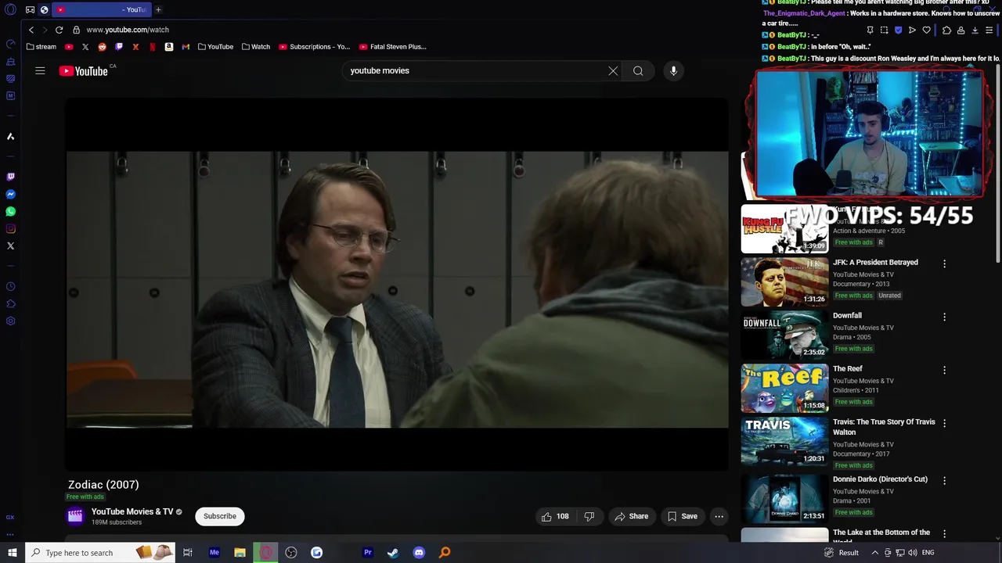Open the Travis Walton documentary title
This screenshot has width=1002, height=563.
(x=884, y=427)
